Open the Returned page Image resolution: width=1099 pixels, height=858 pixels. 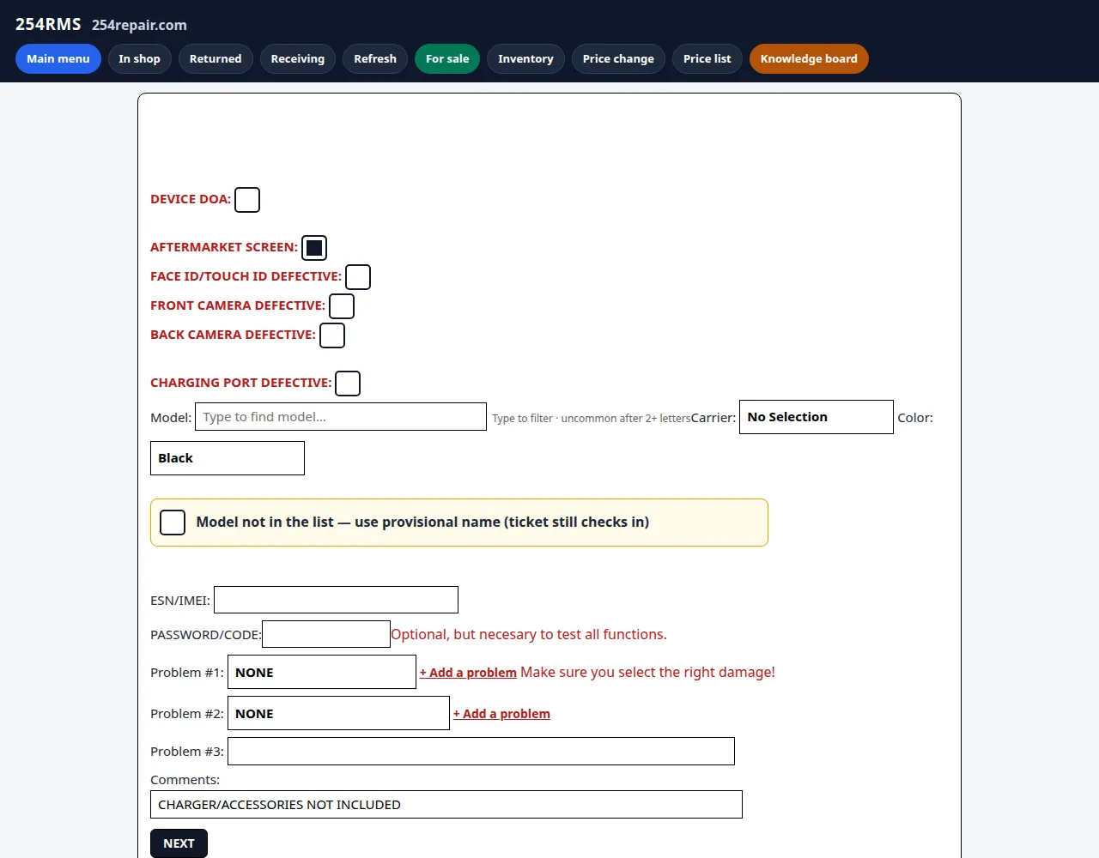tap(216, 59)
